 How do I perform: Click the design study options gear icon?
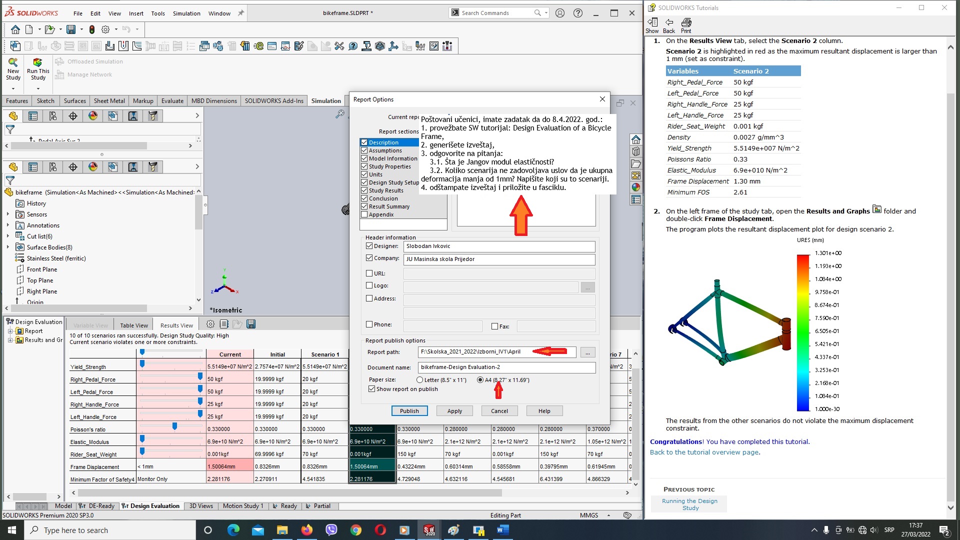[x=210, y=324]
